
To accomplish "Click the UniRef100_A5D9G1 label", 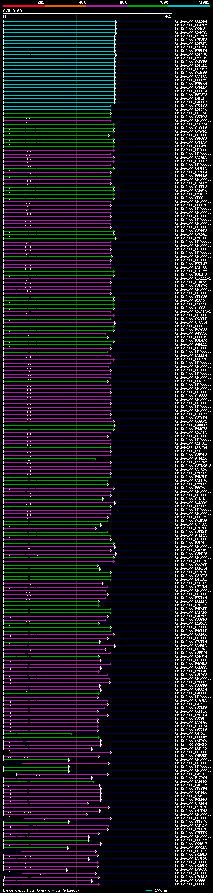I will point(191,473).
